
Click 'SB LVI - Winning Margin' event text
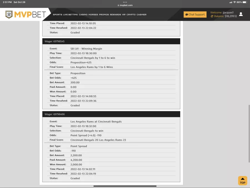click(x=86, y=48)
